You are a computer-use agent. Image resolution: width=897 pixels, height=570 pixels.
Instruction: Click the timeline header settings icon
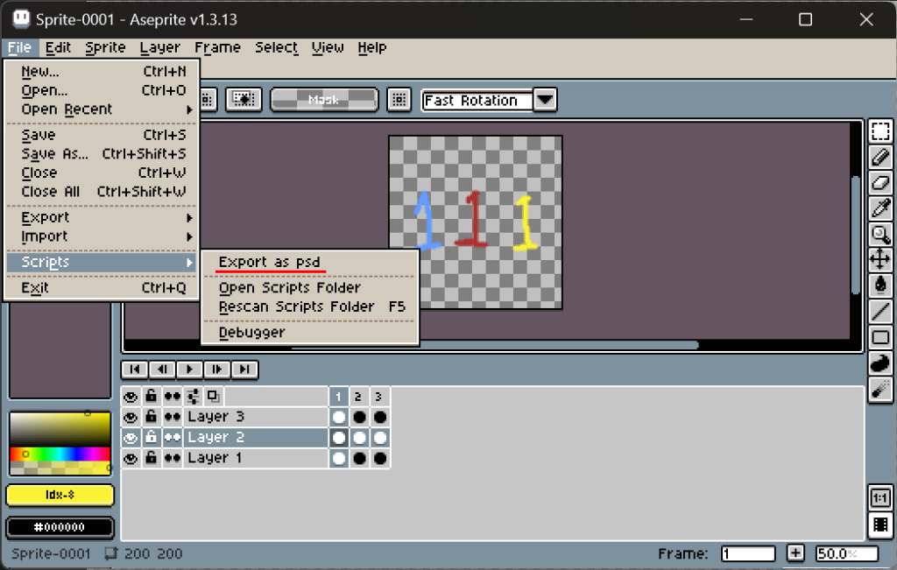[194, 396]
